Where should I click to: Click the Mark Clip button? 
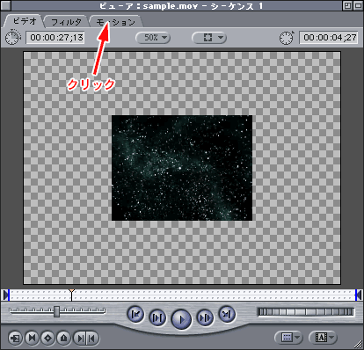pos(32,339)
